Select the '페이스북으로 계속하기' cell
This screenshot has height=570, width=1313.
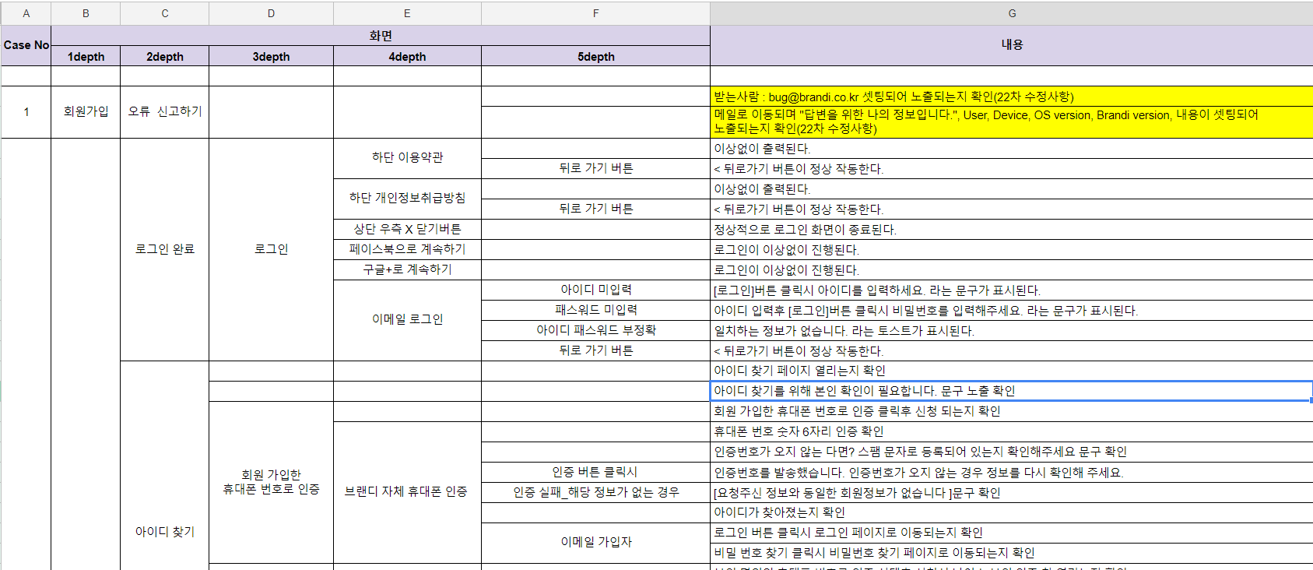point(406,249)
